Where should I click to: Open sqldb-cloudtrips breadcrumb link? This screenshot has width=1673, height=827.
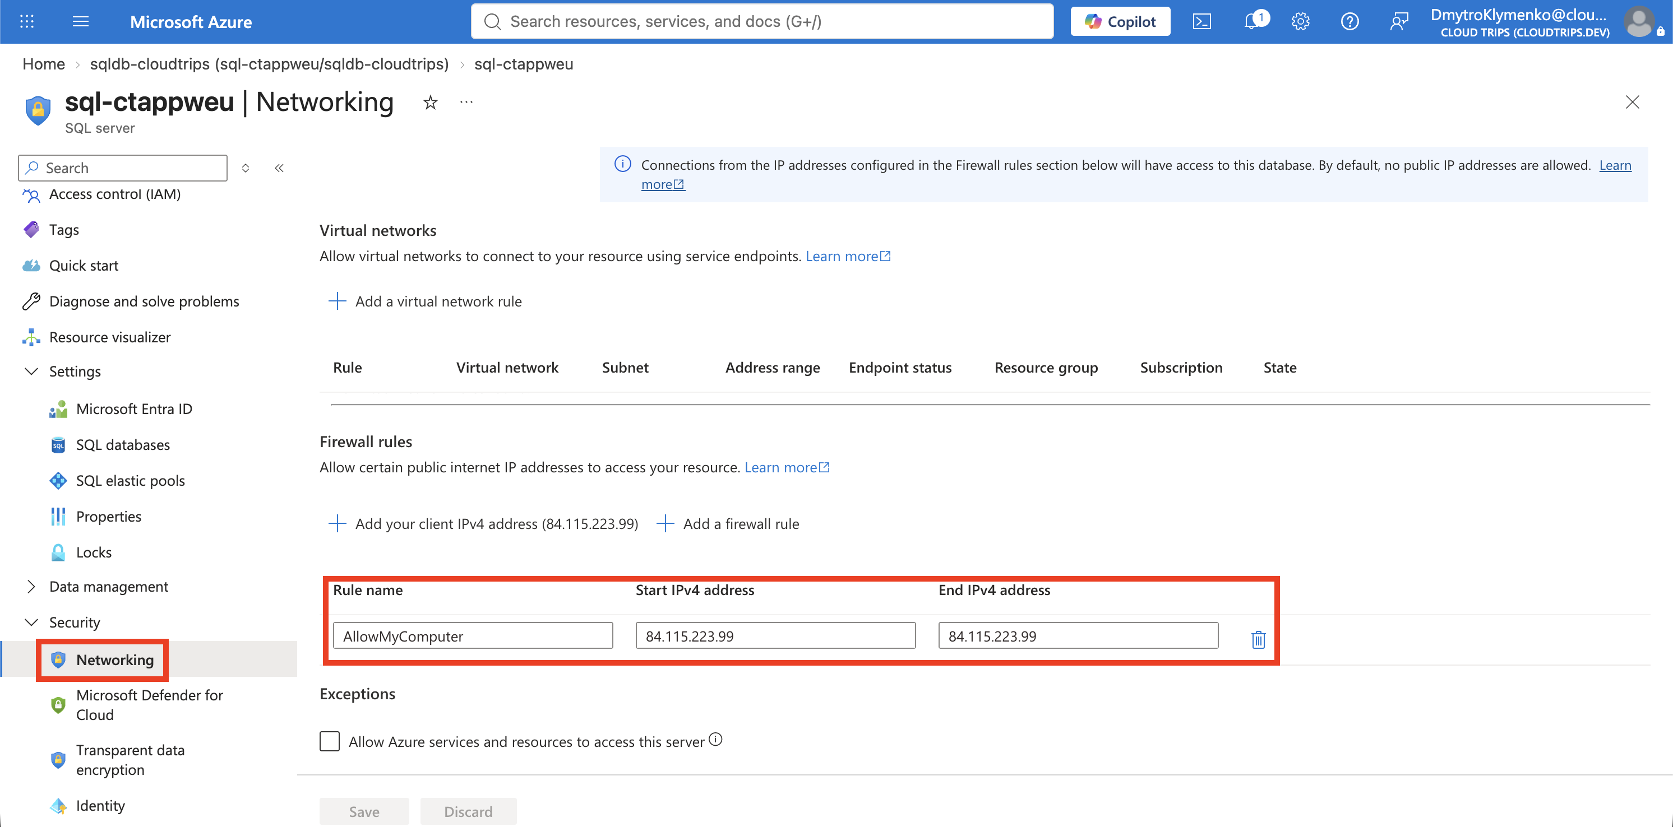(x=270, y=64)
